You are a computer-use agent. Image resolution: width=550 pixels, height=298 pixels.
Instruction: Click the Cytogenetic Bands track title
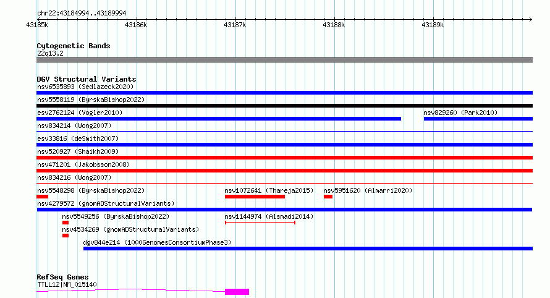[74, 46]
